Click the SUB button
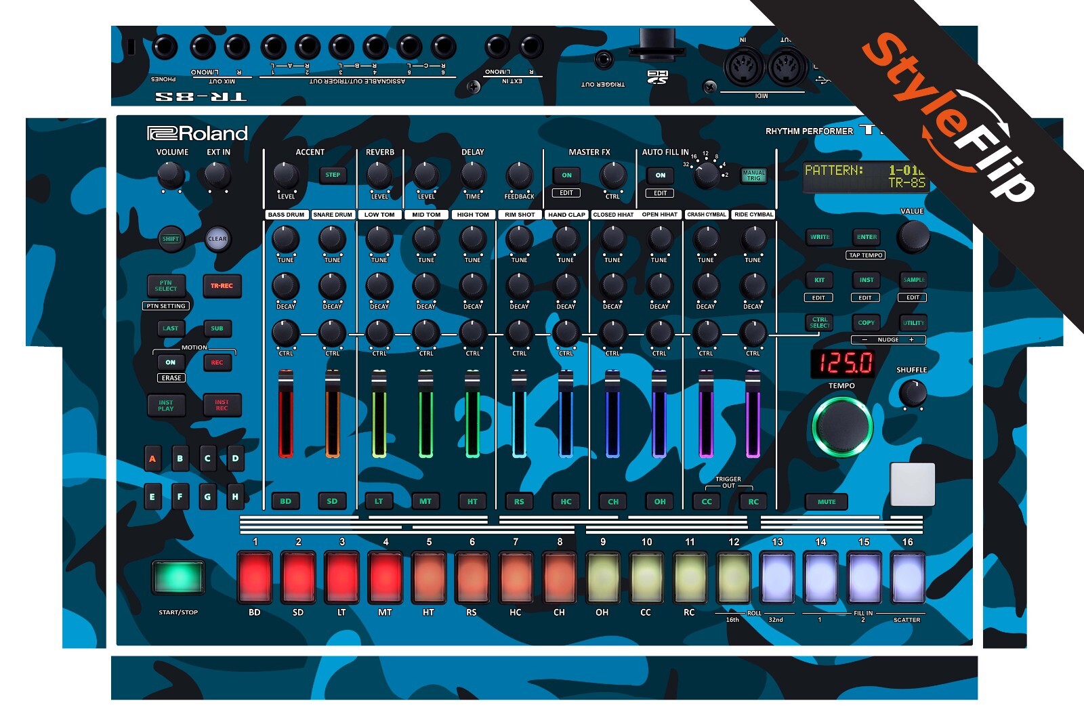Image resolution: width=1084 pixels, height=720 pixels. (x=217, y=329)
